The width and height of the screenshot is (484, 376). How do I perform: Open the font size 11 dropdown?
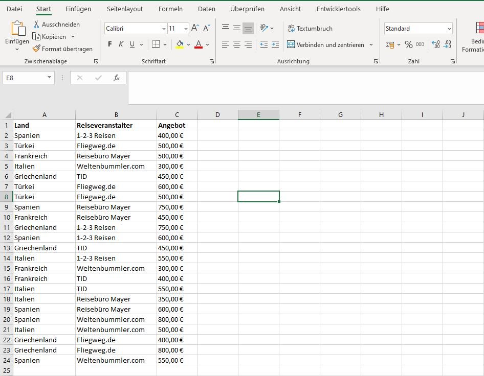coord(186,29)
